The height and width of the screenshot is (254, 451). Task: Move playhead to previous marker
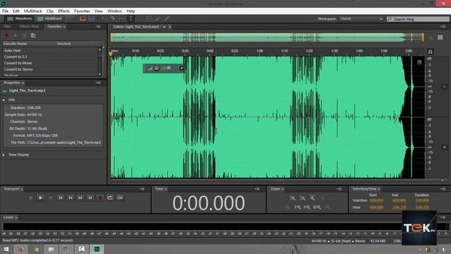[x=61, y=198]
